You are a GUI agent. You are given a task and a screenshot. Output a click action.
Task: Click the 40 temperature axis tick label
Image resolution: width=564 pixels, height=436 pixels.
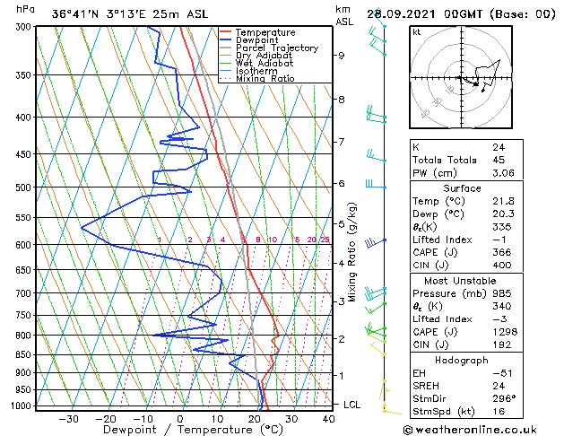(x=329, y=419)
